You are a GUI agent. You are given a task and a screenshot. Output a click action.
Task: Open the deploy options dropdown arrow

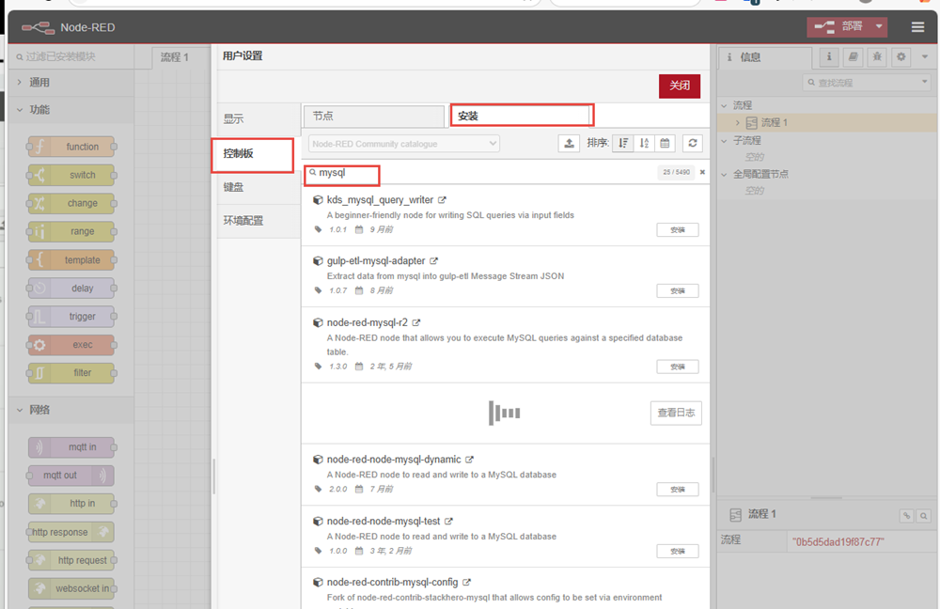[x=879, y=26]
